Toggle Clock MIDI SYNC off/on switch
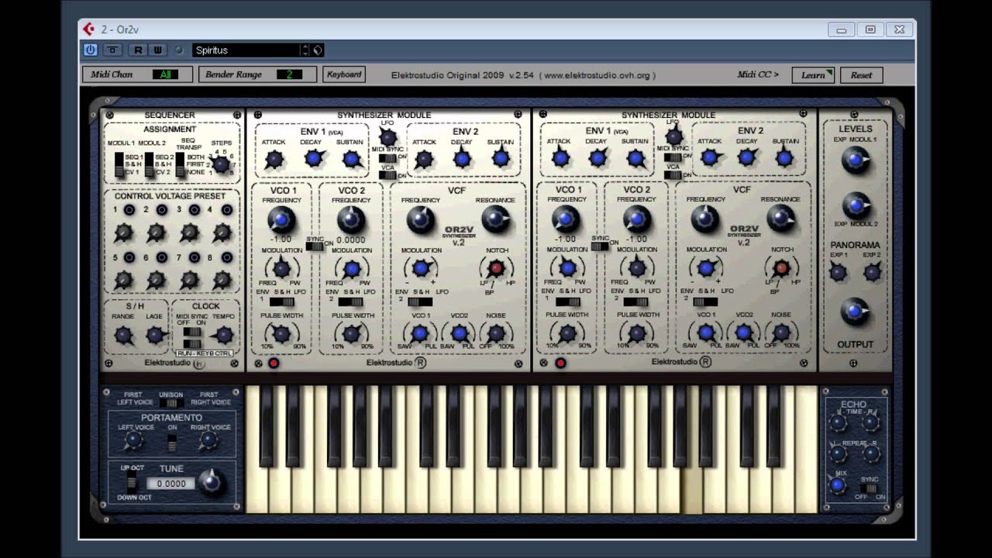 [191, 332]
